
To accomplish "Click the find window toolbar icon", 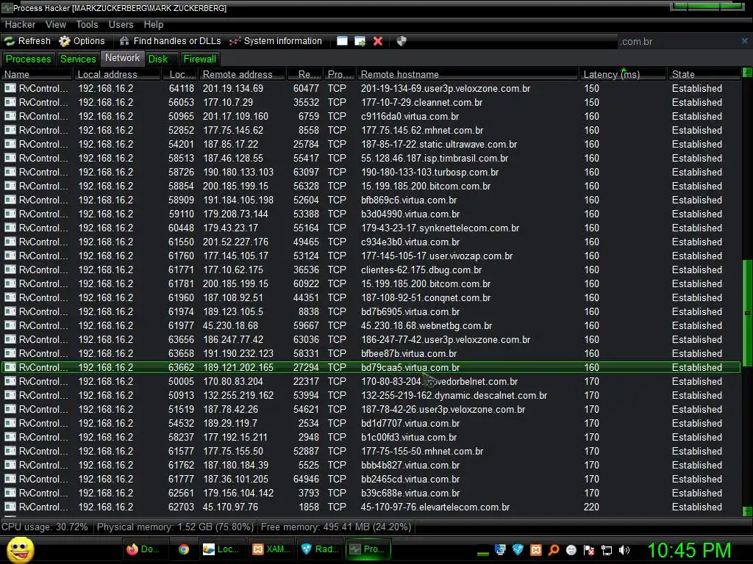I will pyautogui.click(x=342, y=41).
